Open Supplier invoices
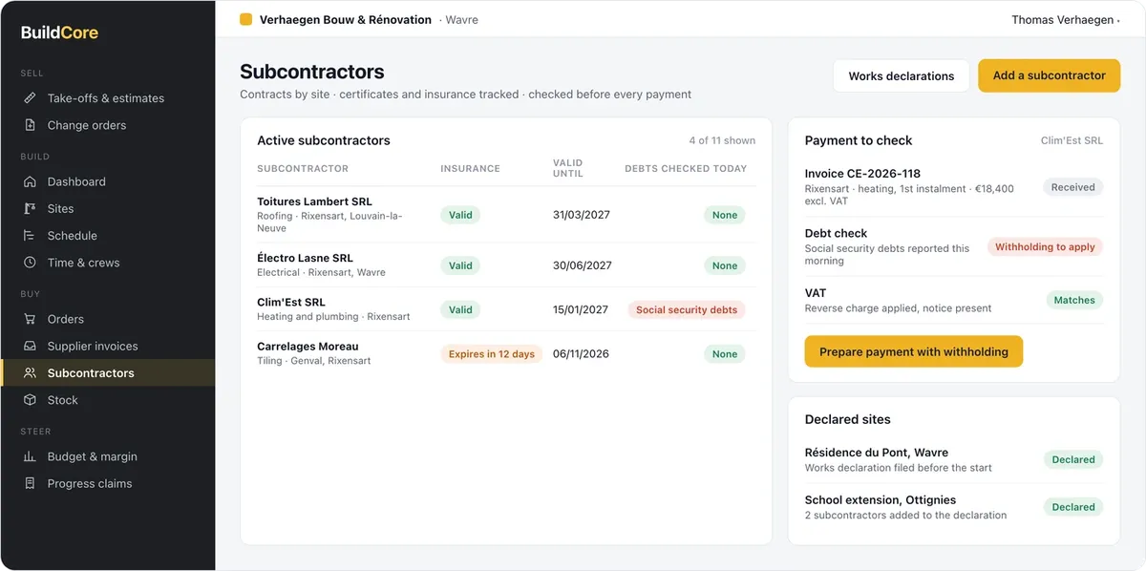Viewport: 1146px width, 571px height. tap(107, 346)
